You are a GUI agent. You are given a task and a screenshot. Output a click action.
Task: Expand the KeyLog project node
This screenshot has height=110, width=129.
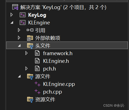coord(12,15)
